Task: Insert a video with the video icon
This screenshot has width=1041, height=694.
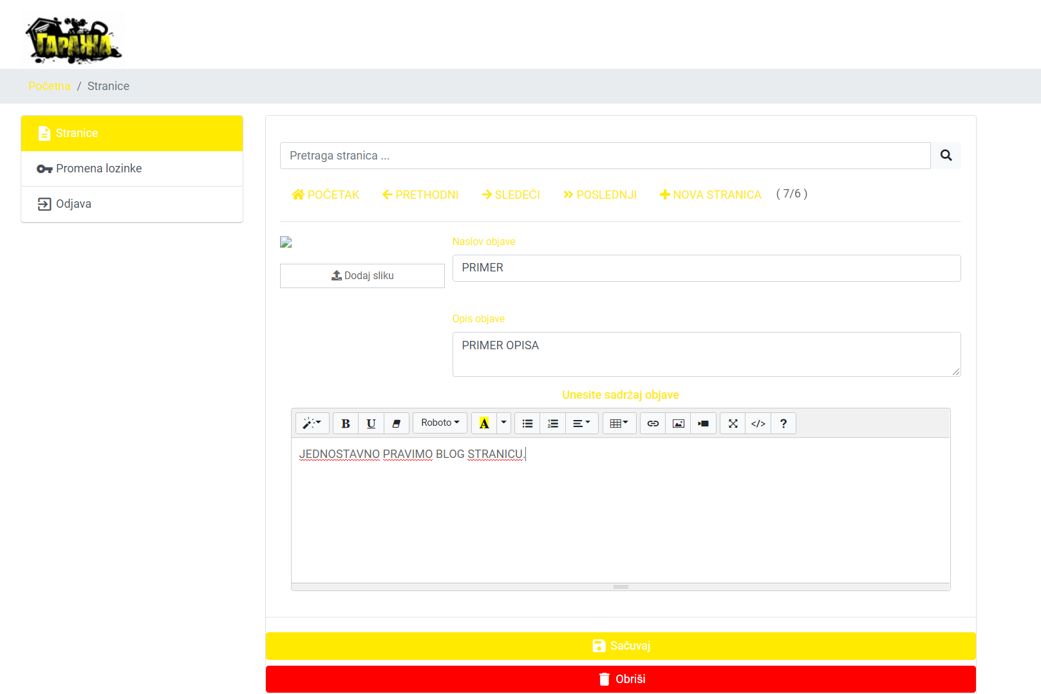Action: click(x=704, y=423)
